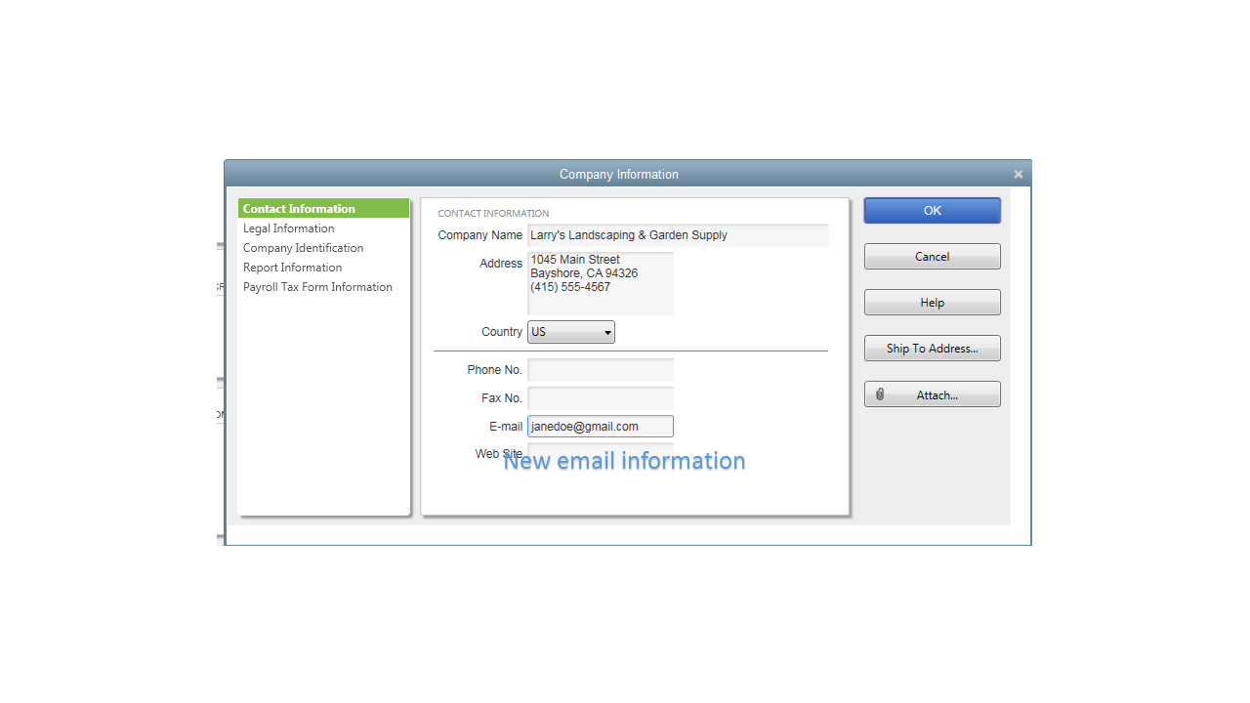This screenshot has height=703, width=1250.
Task: Switch to Company Identification section
Action: coord(303,247)
